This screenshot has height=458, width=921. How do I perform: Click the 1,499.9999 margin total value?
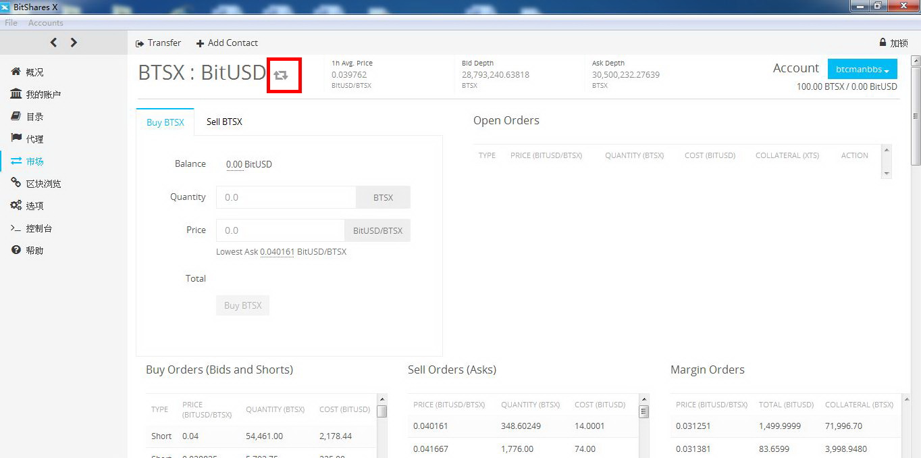779,426
